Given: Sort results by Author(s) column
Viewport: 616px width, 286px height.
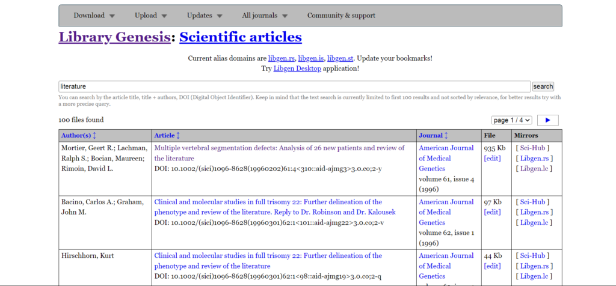Looking at the screenshot, I should tap(79, 135).
